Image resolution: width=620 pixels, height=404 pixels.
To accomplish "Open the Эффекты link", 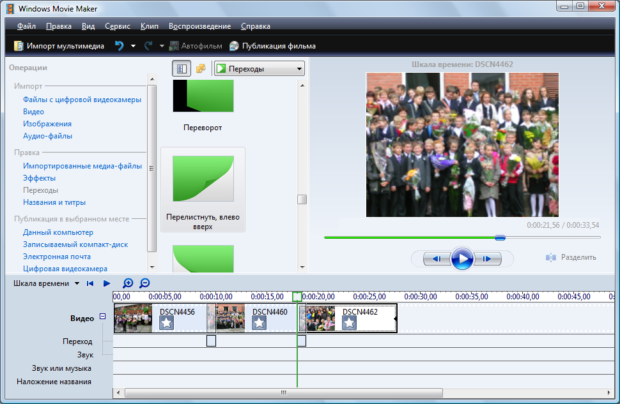I will [x=39, y=178].
